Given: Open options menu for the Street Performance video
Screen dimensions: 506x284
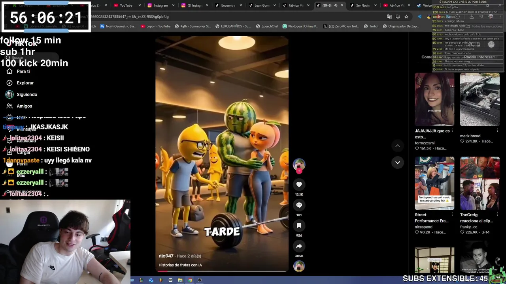Looking at the screenshot, I should coord(452,215).
